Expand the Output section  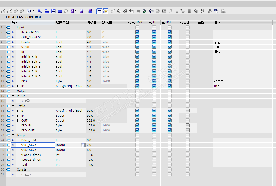(13, 91)
